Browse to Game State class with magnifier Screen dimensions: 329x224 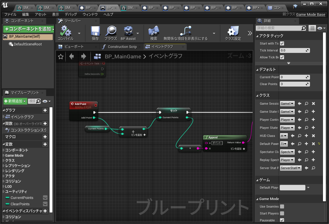(x=306, y=112)
